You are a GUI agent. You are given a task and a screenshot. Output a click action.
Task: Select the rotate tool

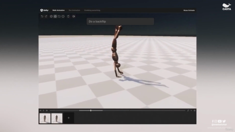tap(59, 16)
